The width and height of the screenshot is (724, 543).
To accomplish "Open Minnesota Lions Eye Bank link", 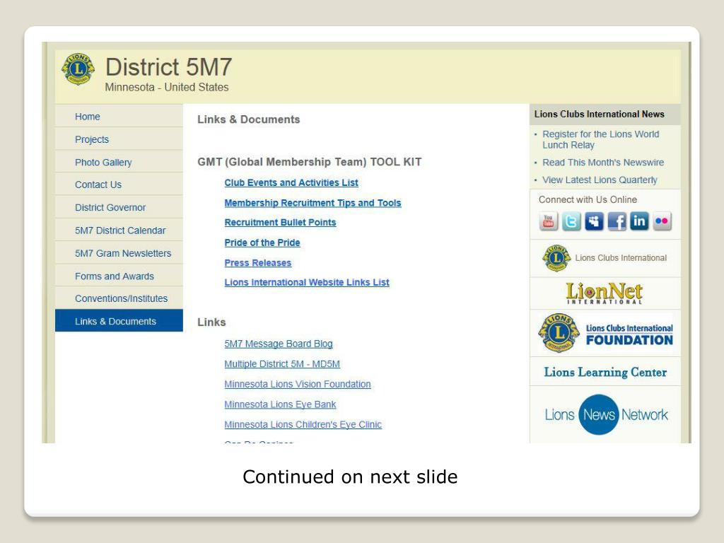I will 280,404.
